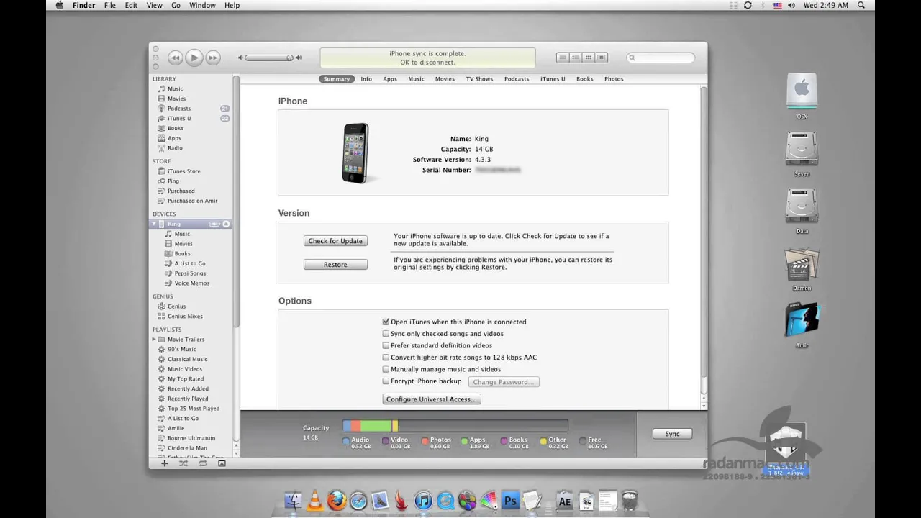The image size is (921, 518).
Task: Switch to grid view in iTunes
Action: click(x=589, y=58)
